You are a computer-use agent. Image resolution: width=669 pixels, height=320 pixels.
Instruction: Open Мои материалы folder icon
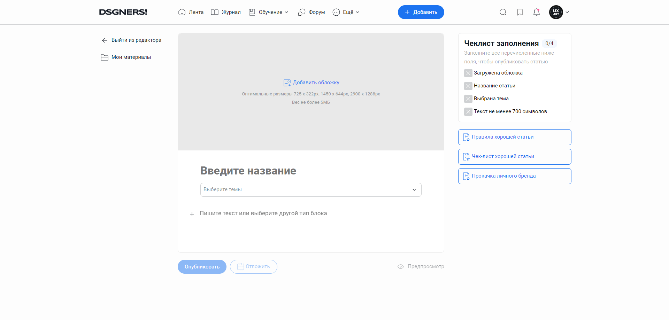coord(104,57)
